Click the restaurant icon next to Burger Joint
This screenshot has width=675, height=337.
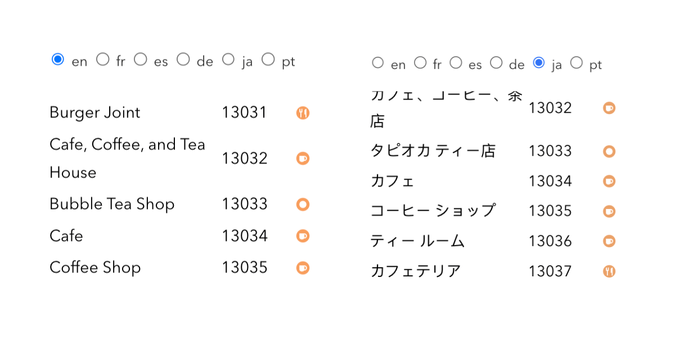302,112
